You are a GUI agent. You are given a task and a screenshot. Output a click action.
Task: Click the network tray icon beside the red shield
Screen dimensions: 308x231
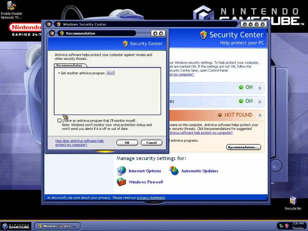[x=281, y=226]
